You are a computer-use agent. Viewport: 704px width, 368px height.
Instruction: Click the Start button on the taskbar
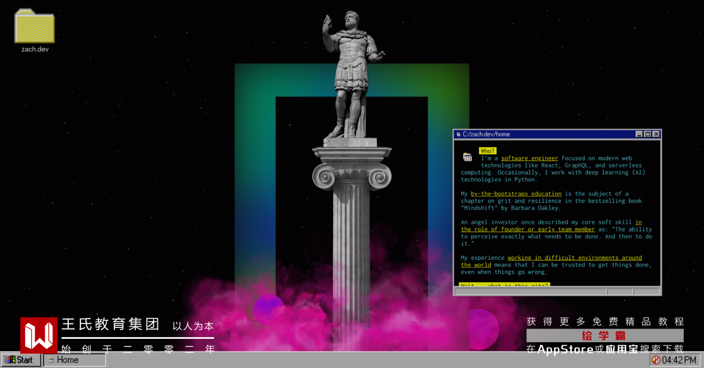pos(21,360)
